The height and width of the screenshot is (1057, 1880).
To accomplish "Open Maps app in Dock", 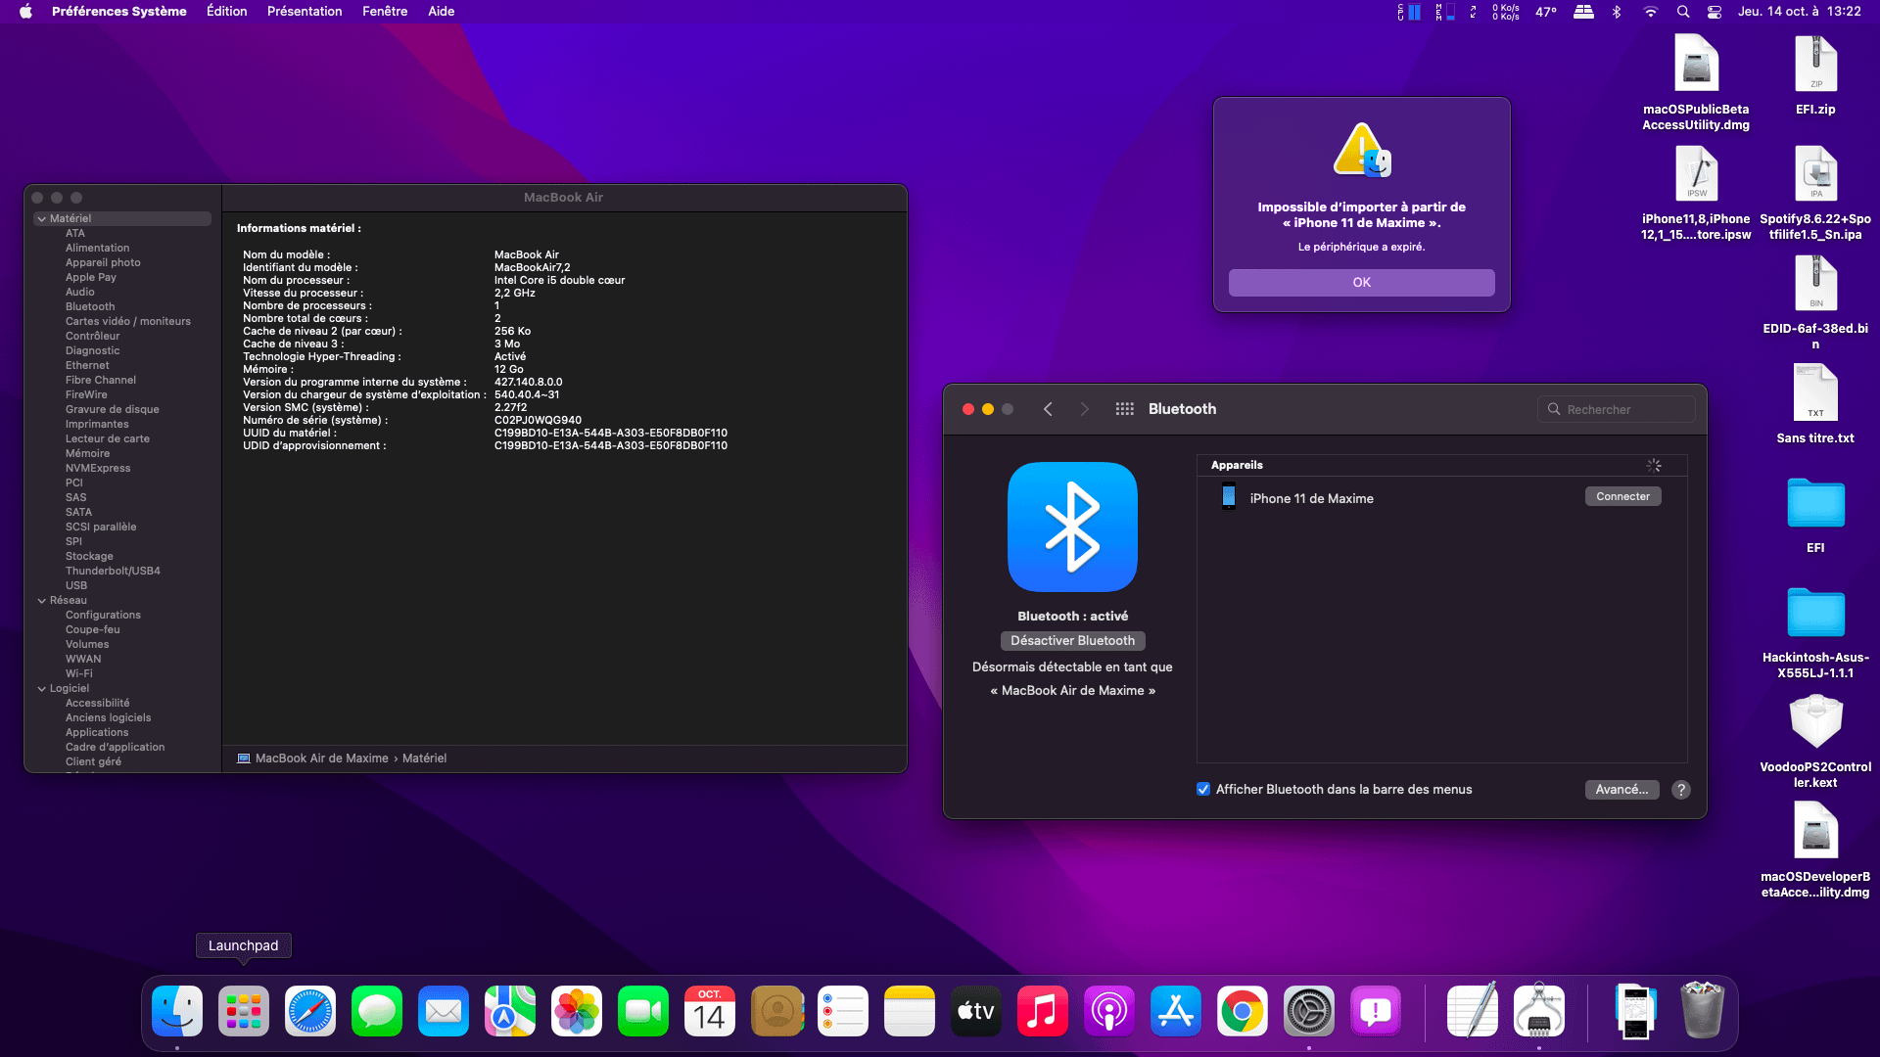I will 510,1011.
